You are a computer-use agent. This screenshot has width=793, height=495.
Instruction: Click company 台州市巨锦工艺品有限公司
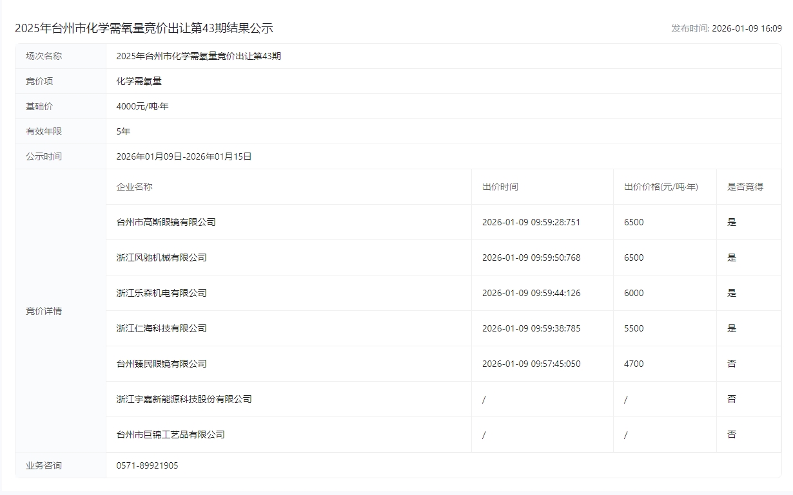coord(170,434)
